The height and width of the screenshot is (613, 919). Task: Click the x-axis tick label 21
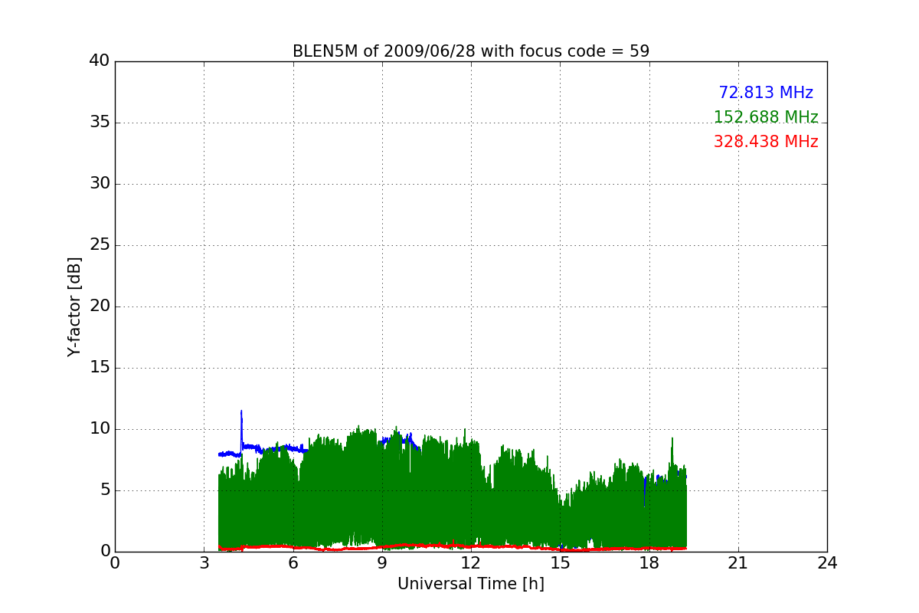(x=738, y=563)
